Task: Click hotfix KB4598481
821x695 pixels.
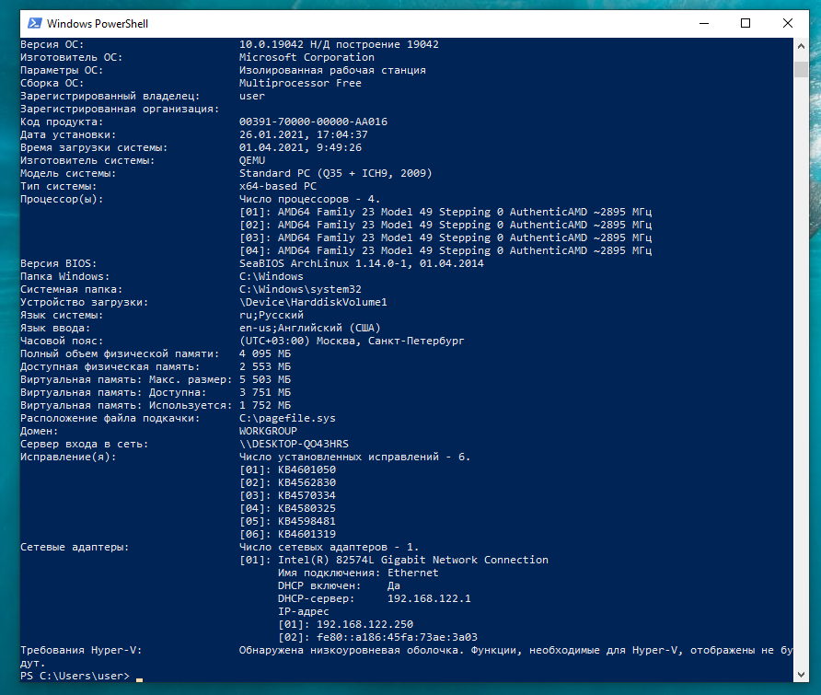Action: [306, 521]
